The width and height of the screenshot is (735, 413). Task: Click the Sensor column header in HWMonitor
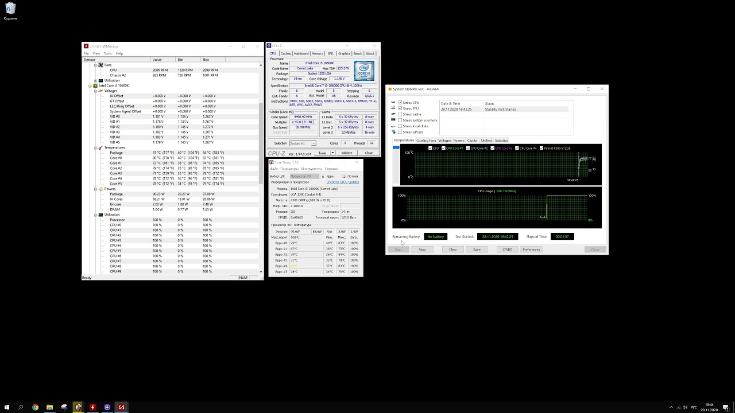pos(117,60)
